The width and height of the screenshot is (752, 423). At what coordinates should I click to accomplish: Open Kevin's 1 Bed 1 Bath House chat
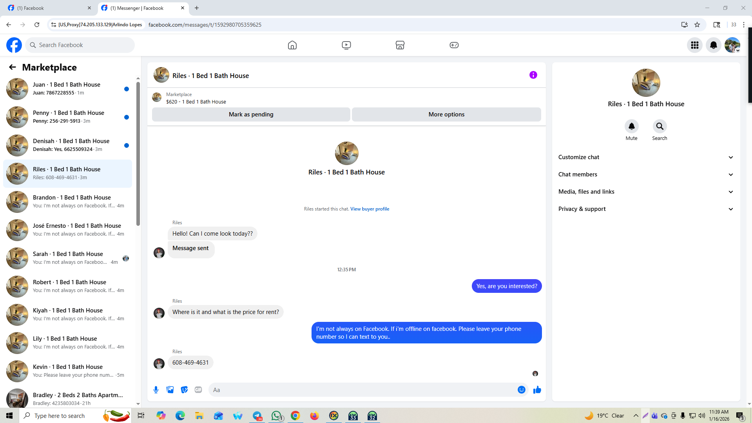pyautogui.click(x=67, y=371)
